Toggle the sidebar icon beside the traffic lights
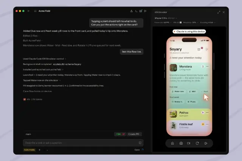The image size is (242, 161). click(x=28, y=11)
